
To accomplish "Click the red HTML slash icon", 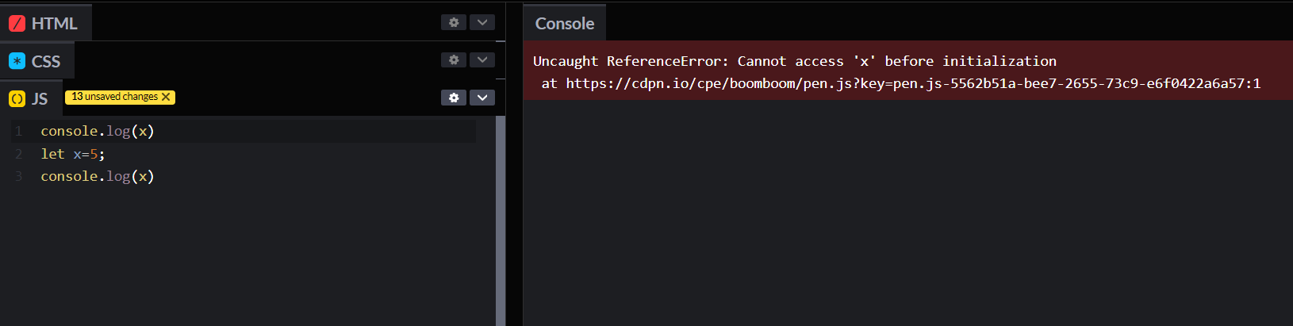I will click(17, 24).
